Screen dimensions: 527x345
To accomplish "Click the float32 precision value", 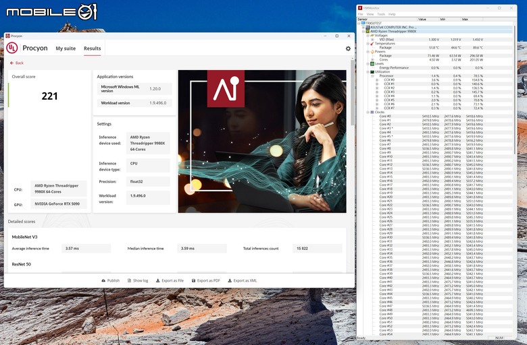I will pos(148,182).
